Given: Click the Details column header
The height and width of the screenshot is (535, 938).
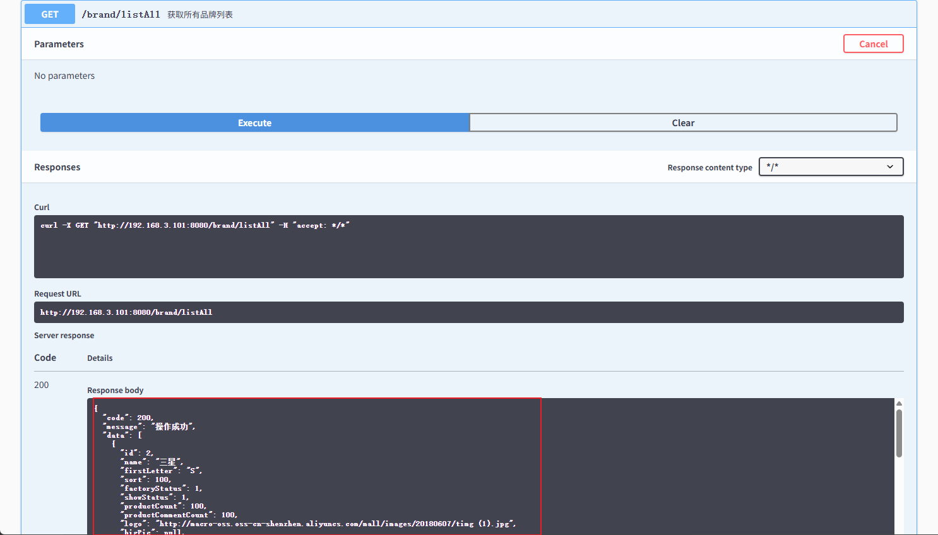Looking at the screenshot, I should pyautogui.click(x=100, y=358).
